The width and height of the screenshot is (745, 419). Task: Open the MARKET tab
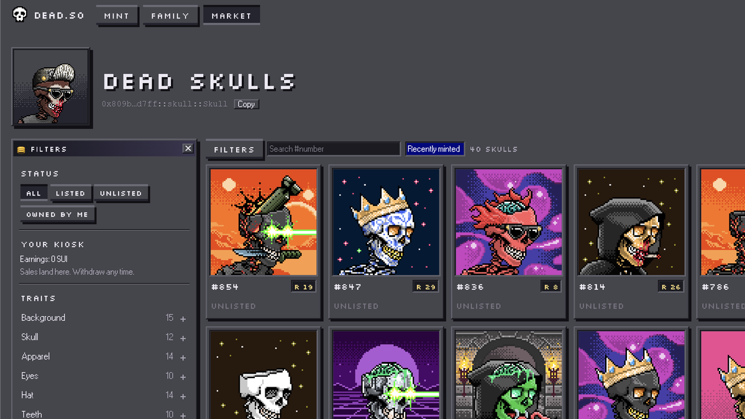pos(231,16)
